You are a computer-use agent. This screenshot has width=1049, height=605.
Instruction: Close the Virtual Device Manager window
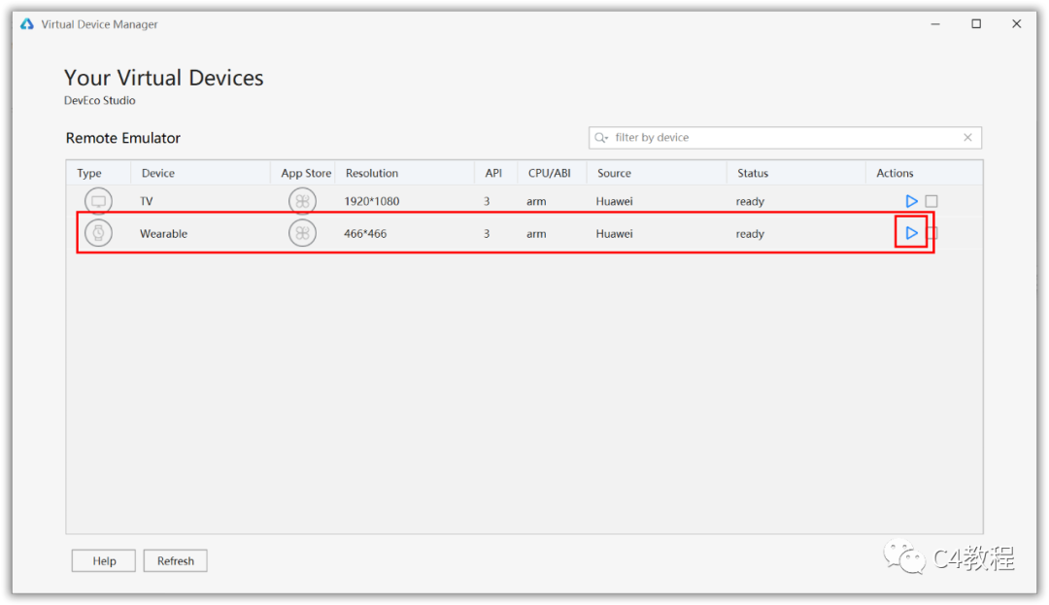pyautogui.click(x=1016, y=24)
